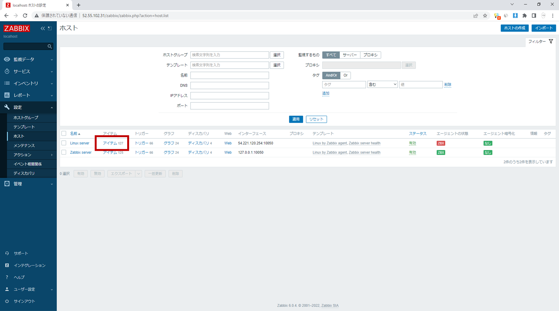Click 適用 filter button

[x=296, y=119]
